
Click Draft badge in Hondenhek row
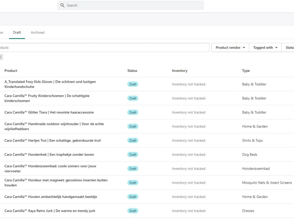[133, 155]
